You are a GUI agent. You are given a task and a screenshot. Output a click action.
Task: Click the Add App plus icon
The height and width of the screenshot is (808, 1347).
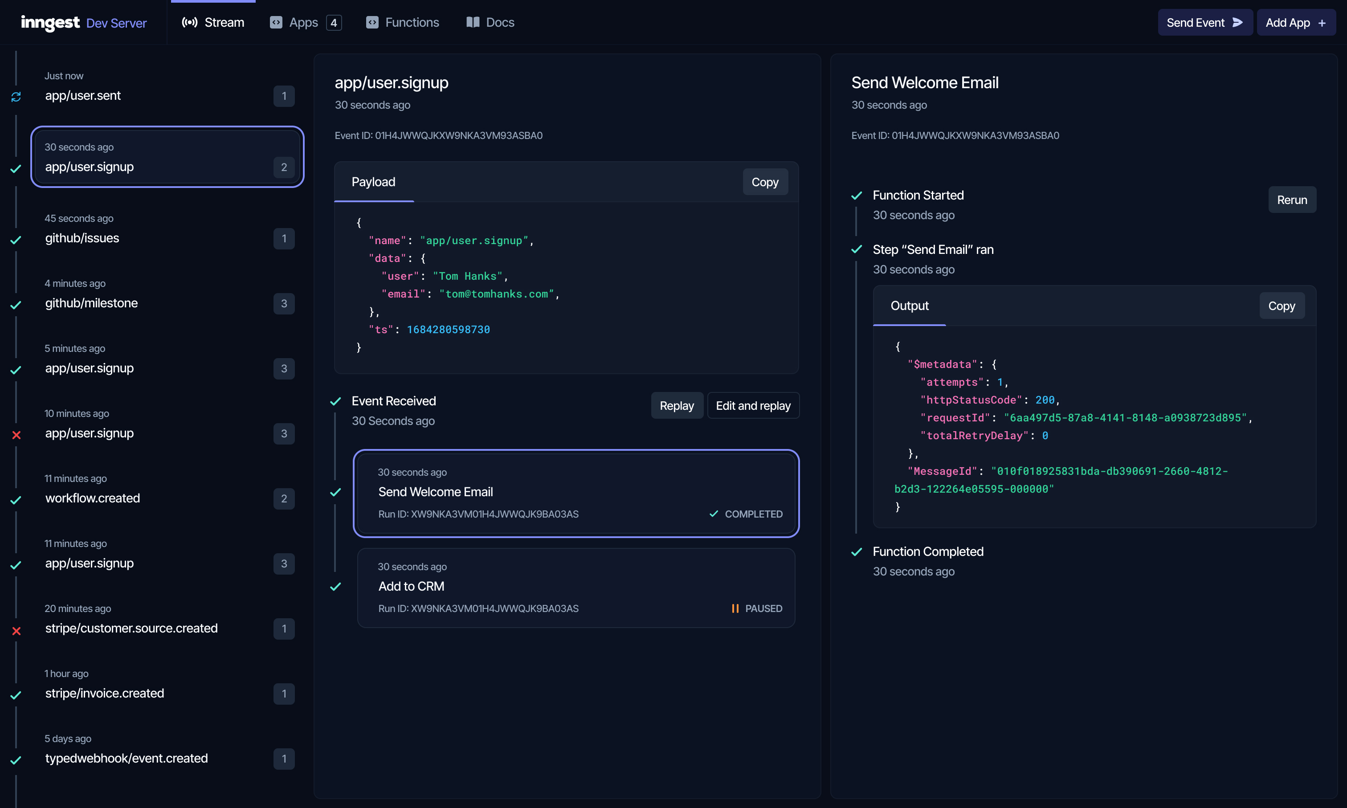[1325, 22]
